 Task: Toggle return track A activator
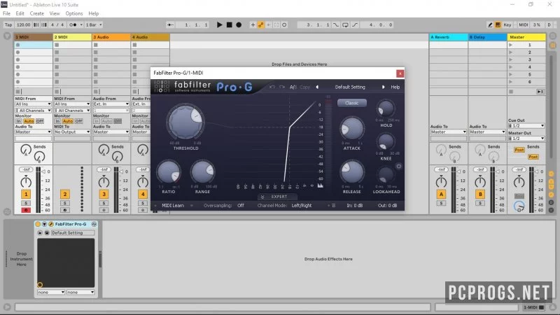[x=441, y=195]
